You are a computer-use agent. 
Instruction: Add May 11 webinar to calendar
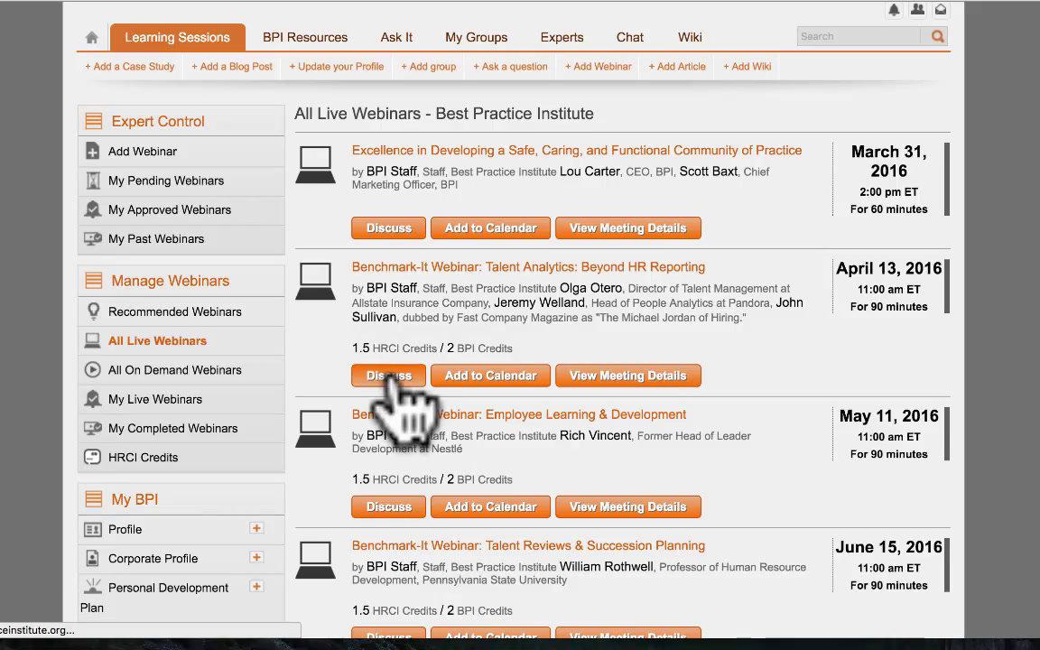click(x=490, y=506)
